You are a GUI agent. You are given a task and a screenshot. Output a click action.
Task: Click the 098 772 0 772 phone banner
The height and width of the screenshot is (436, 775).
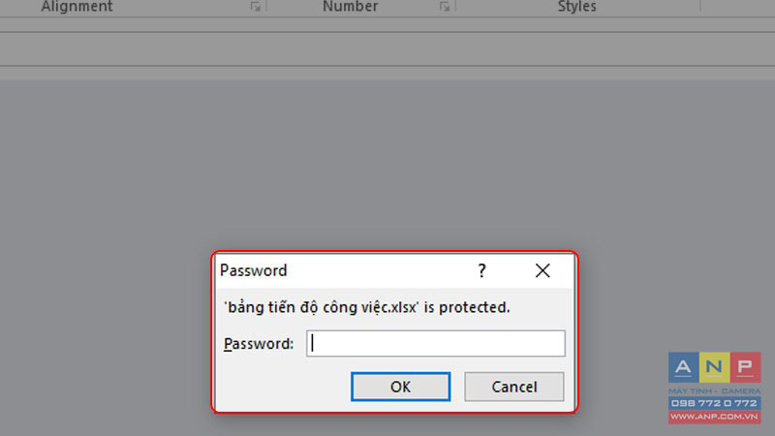(x=715, y=403)
